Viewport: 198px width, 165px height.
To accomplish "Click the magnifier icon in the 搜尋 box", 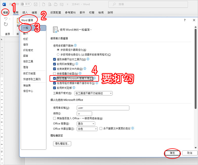I will (x=114, y=4).
